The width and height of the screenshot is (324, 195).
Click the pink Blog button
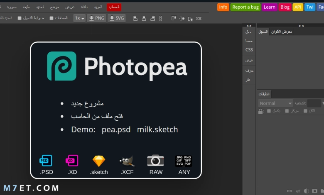tap(285, 7)
